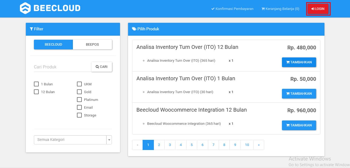Click the CARI search button
This screenshot has width=350, height=168.
pos(102,67)
